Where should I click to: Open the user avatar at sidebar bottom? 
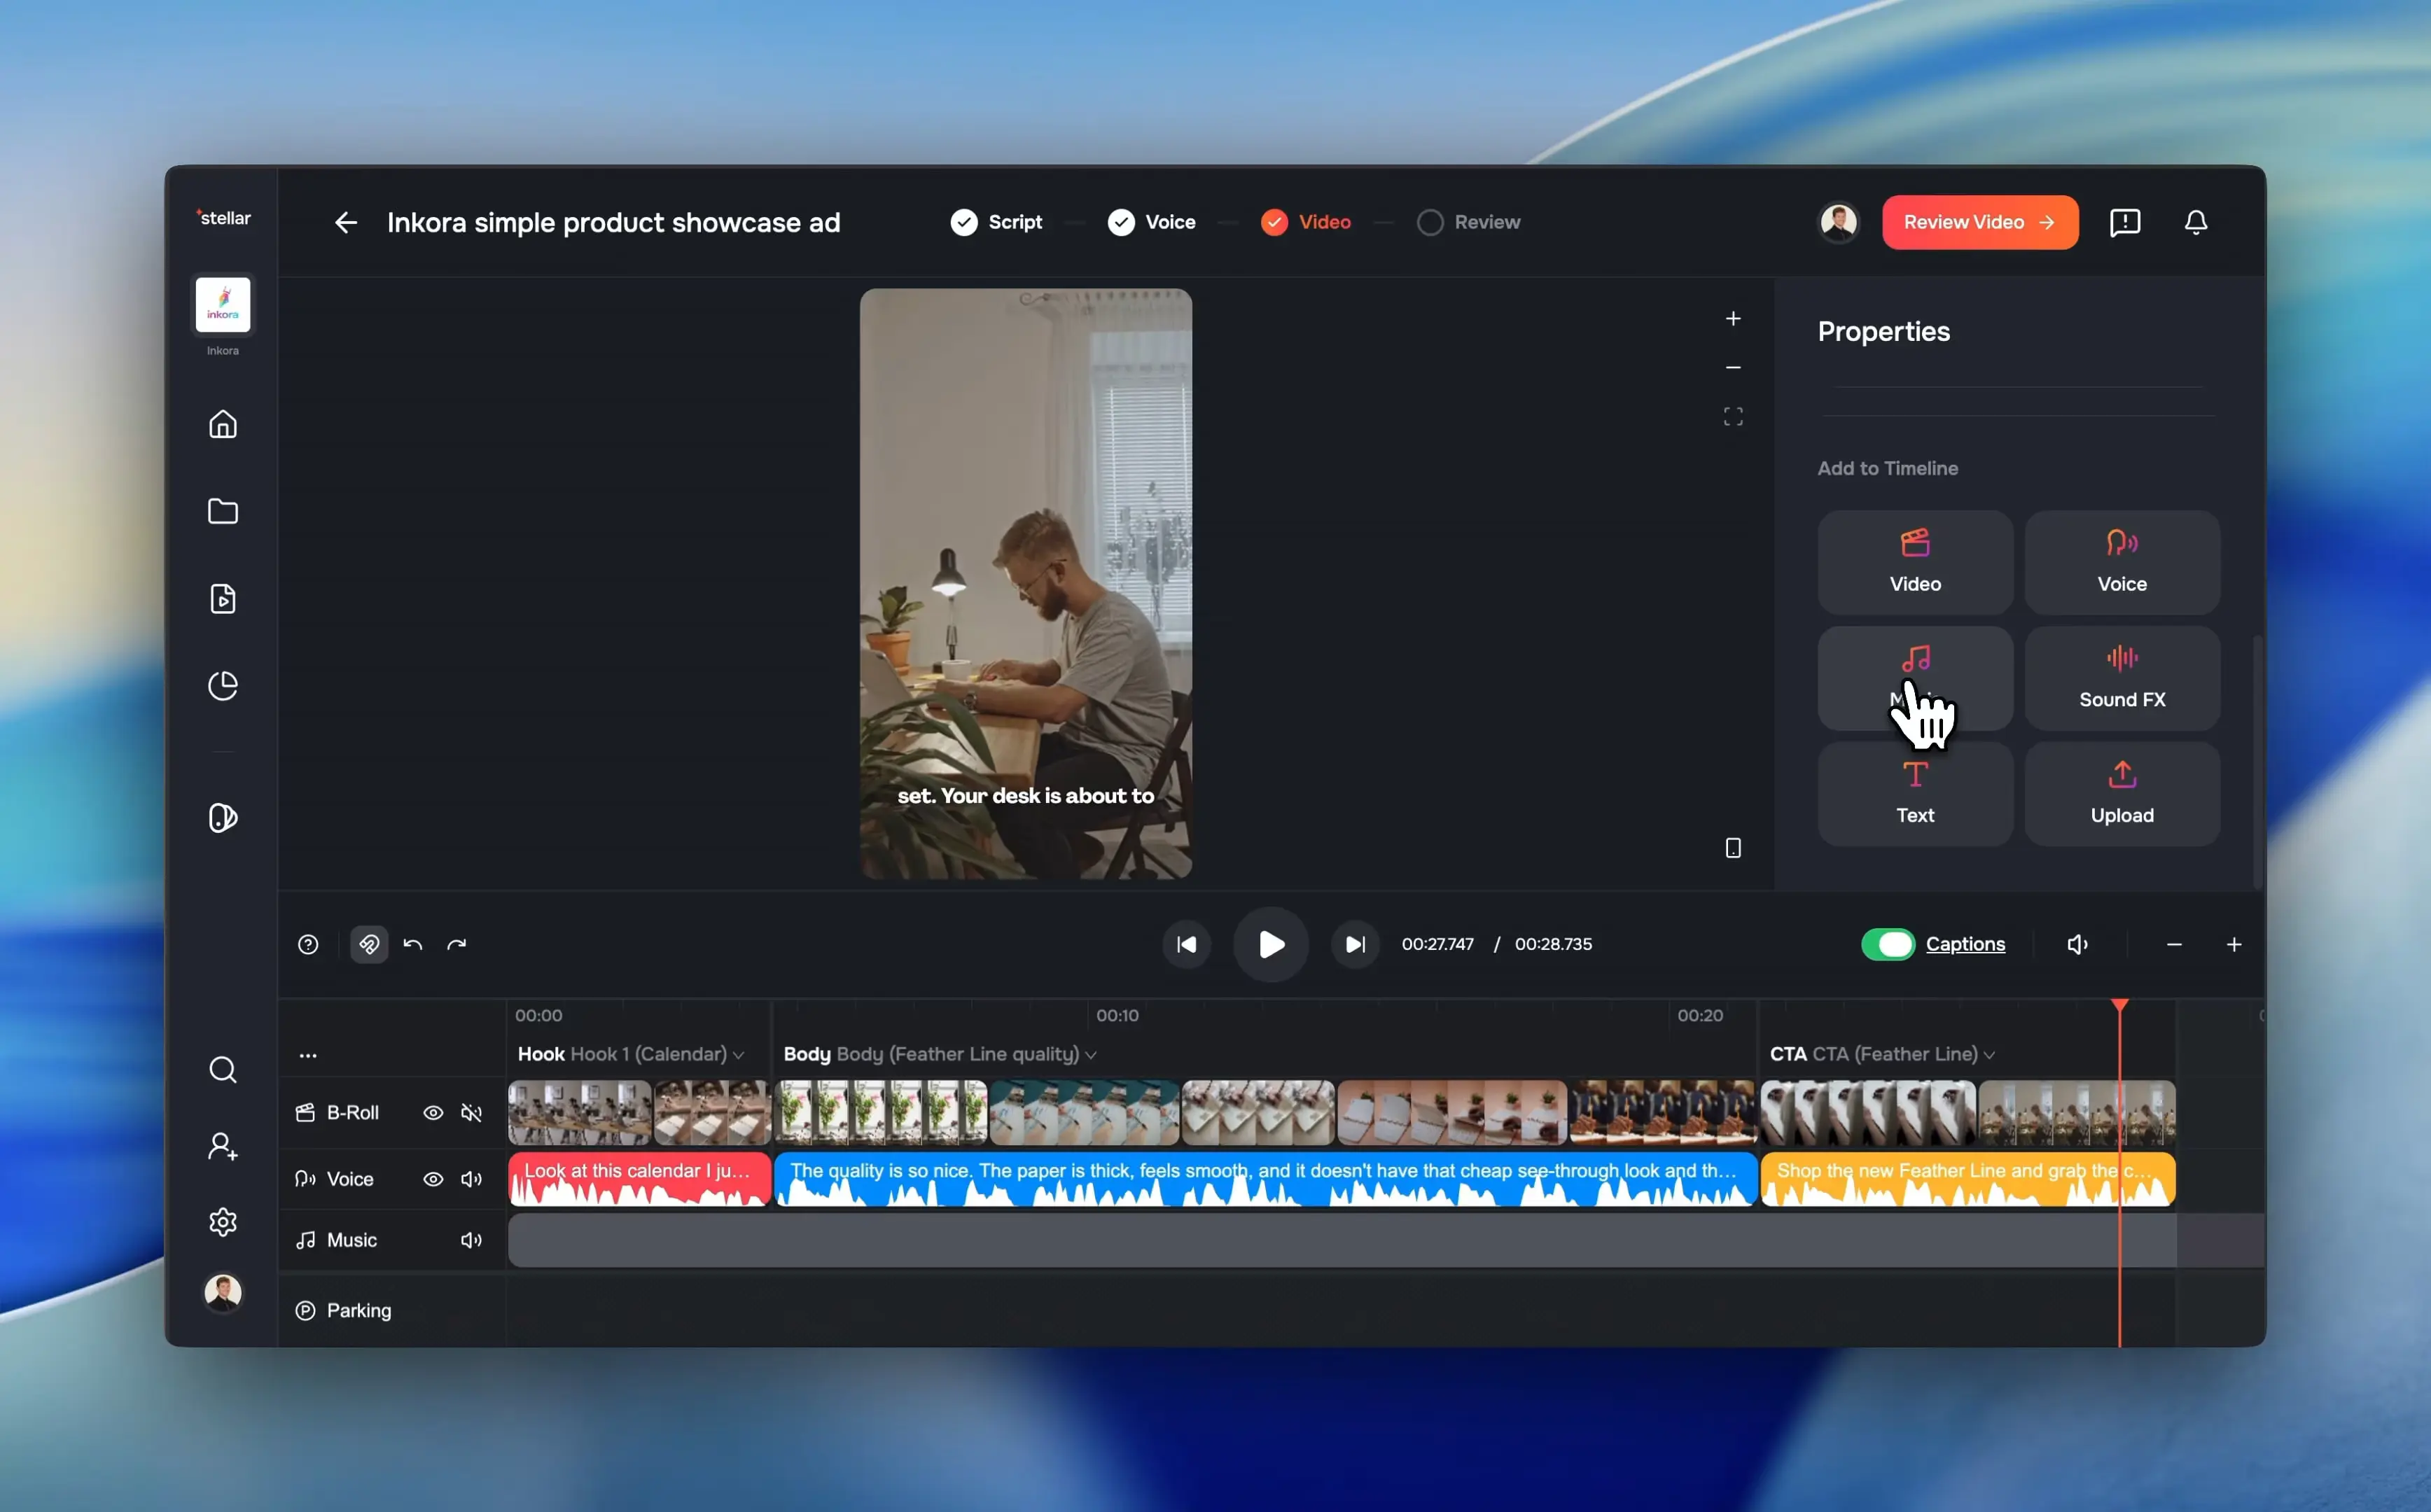[222, 1293]
